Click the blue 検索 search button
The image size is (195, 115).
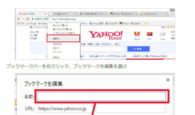click(x=138, y=49)
